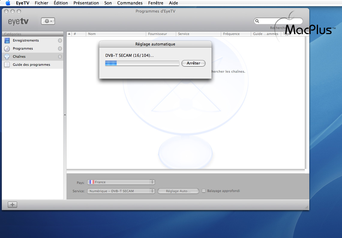Open the Commandes menu
The width and height of the screenshot is (342, 238).
pos(130,3)
